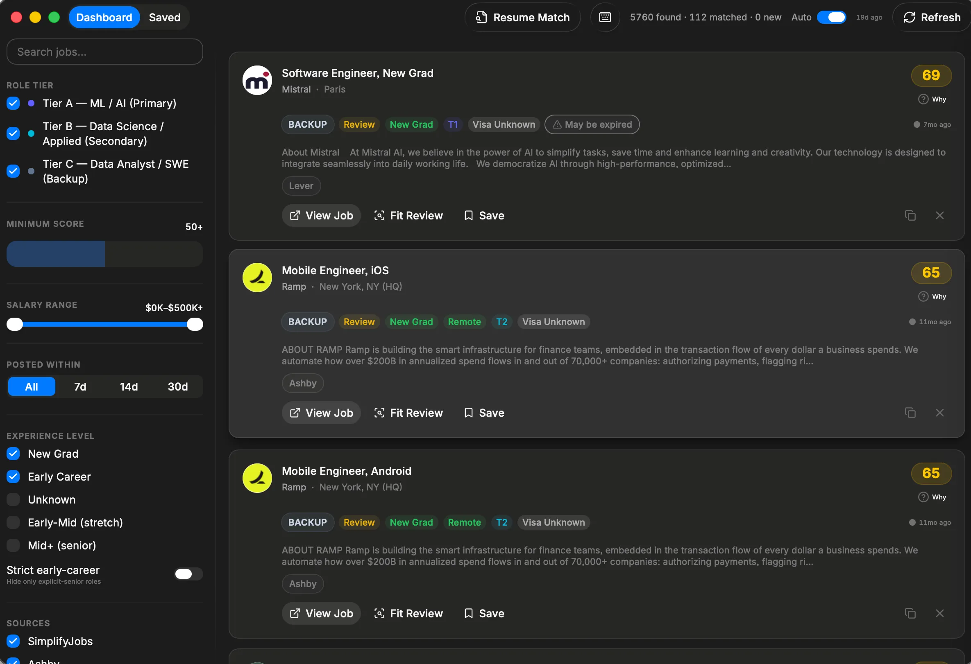Run Fit Review on Mobile Engineer, Android
Viewport: 971px width, 664px height.
[x=408, y=613]
